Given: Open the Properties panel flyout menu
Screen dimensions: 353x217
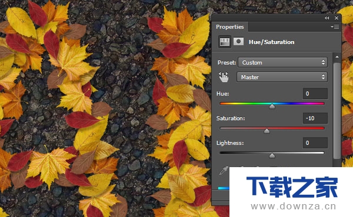Looking at the screenshot, I should click(335, 27).
